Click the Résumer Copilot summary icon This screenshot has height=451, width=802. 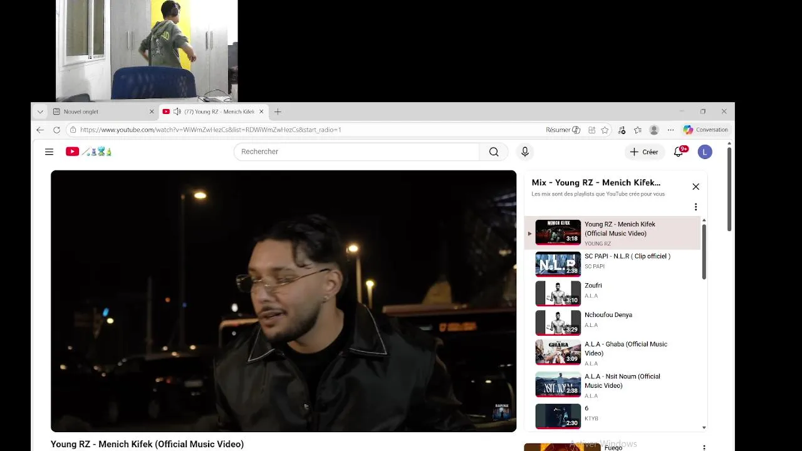coord(563,130)
